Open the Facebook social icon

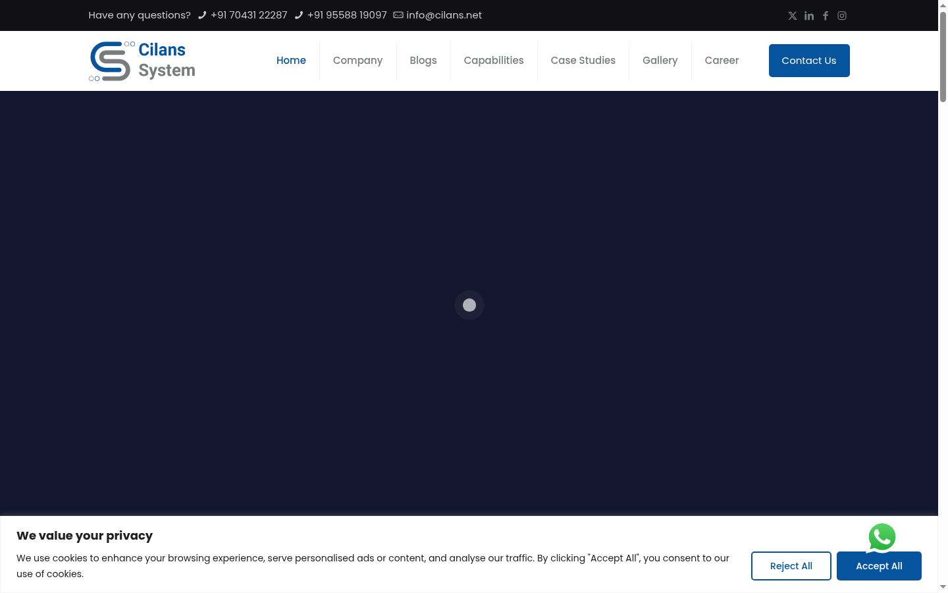(826, 16)
